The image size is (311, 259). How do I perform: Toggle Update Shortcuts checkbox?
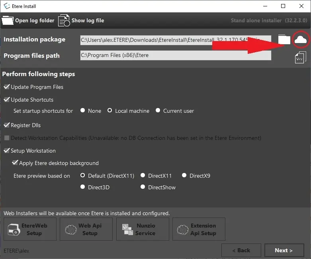pyautogui.click(x=7, y=100)
